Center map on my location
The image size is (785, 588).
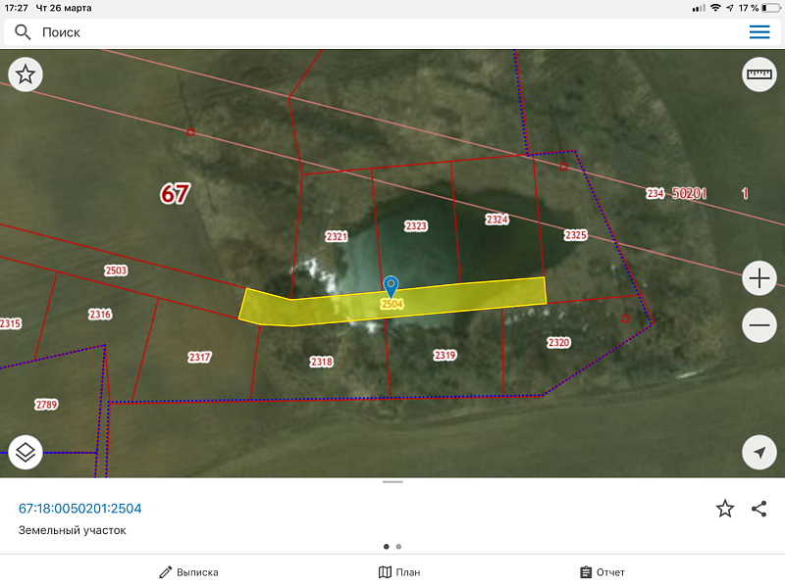(759, 451)
